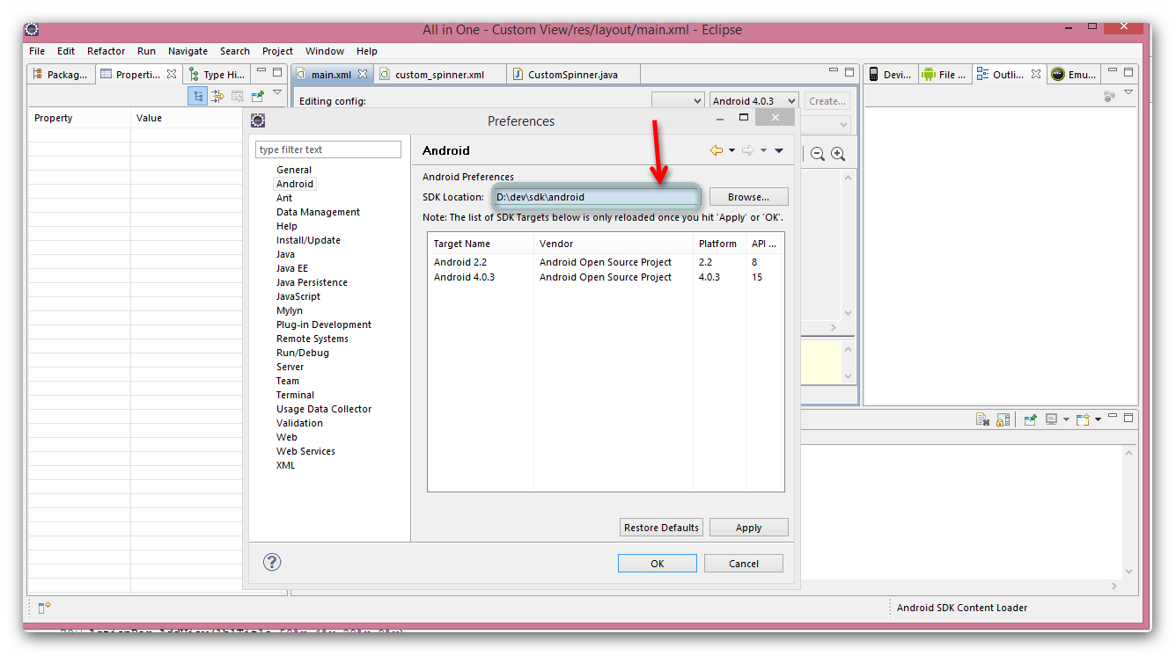Close the main.xml editor tab
The width and height of the screenshot is (1176, 656).
point(363,75)
